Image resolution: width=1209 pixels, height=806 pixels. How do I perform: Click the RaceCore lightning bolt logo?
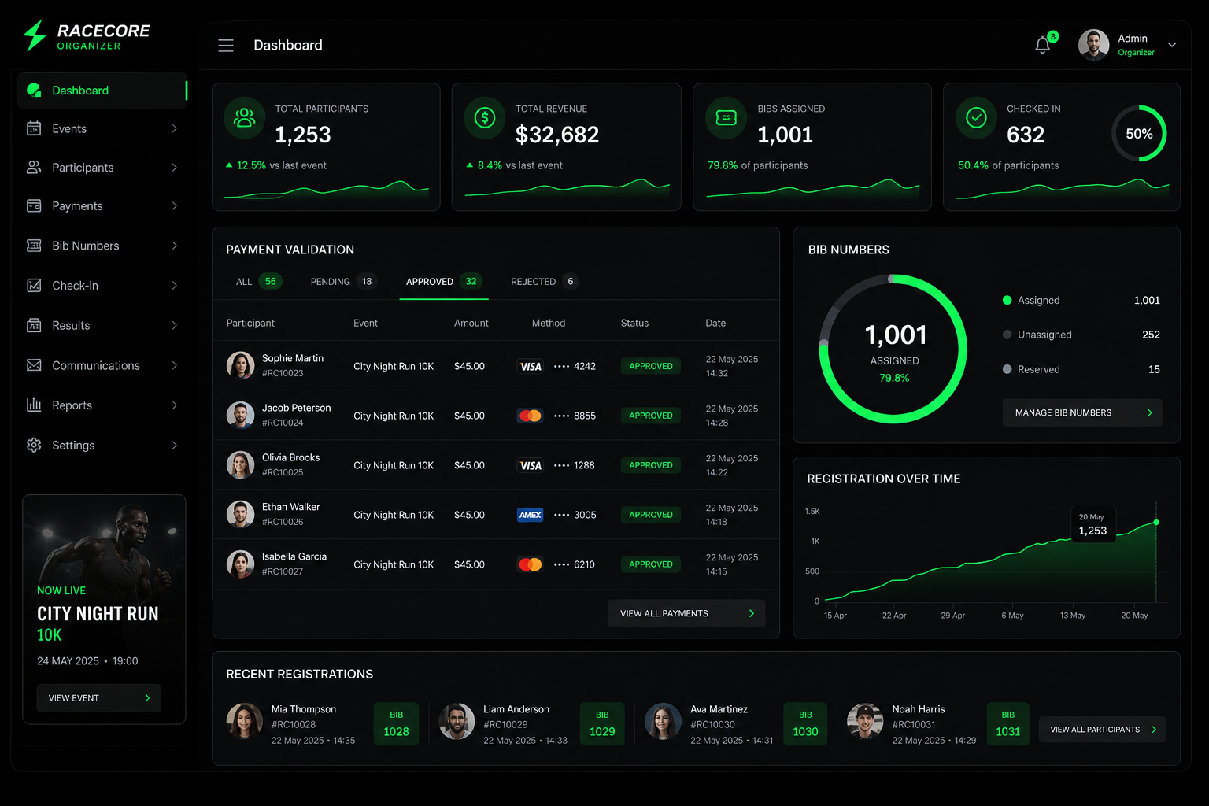[35, 35]
